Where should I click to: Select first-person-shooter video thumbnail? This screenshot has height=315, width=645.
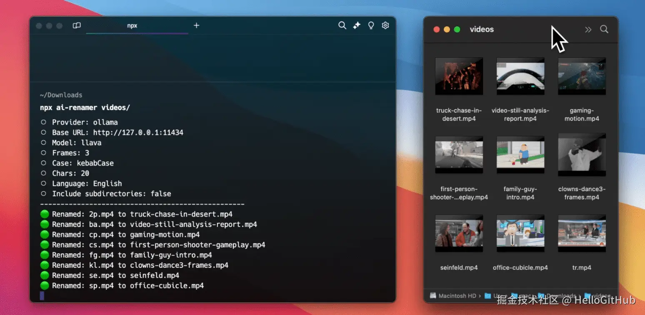pyautogui.click(x=459, y=155)
